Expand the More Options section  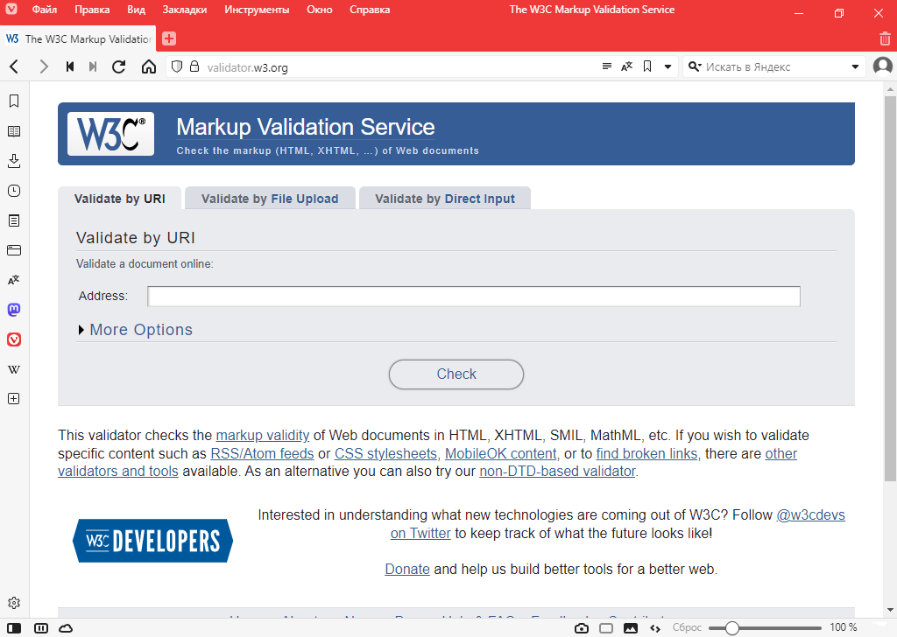(140, 330)
